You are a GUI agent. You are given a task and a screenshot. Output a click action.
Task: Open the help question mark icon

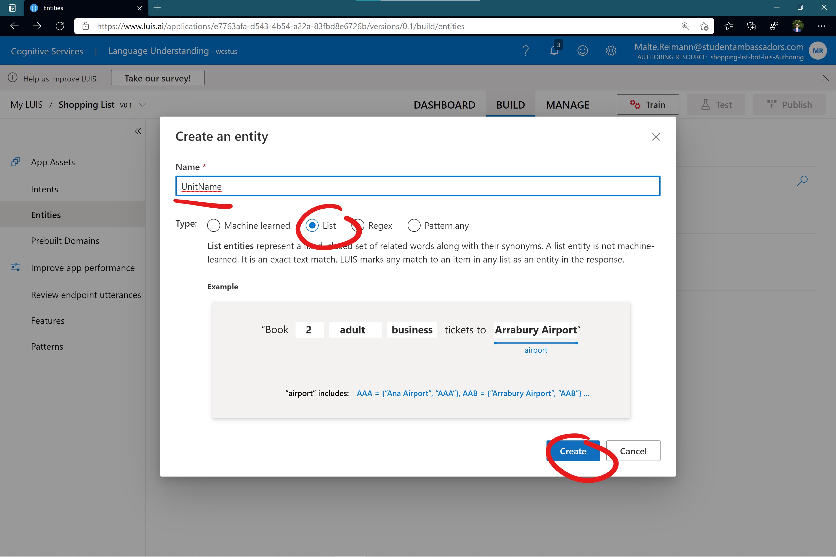[525, 51]
